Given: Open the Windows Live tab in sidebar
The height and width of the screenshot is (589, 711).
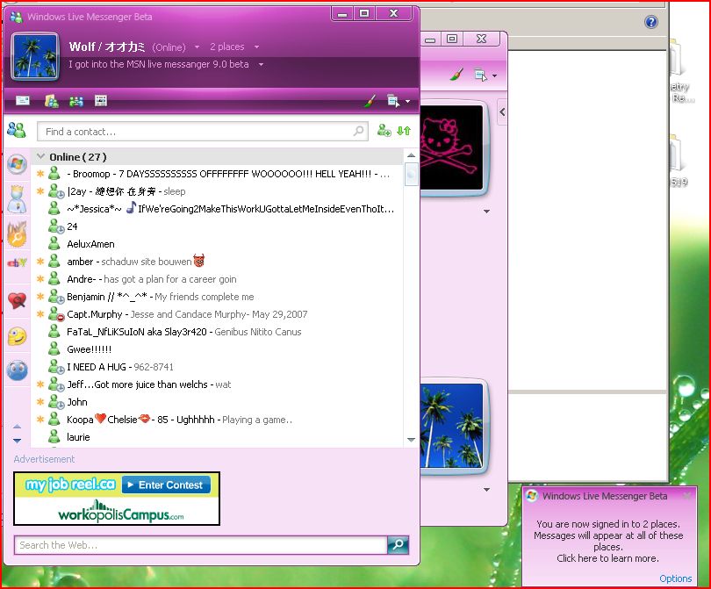Looking at the screenshot, I should 17,163.
